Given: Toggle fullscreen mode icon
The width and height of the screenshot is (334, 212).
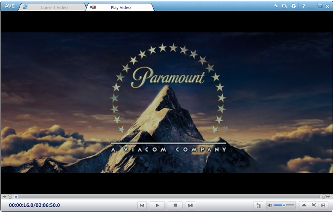Looking at the screenshot, I should click(x=314, y=205).
